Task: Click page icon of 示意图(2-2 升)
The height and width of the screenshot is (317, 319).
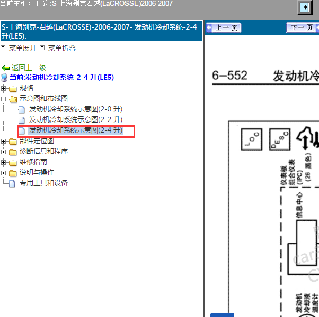Action: (22, 120)
